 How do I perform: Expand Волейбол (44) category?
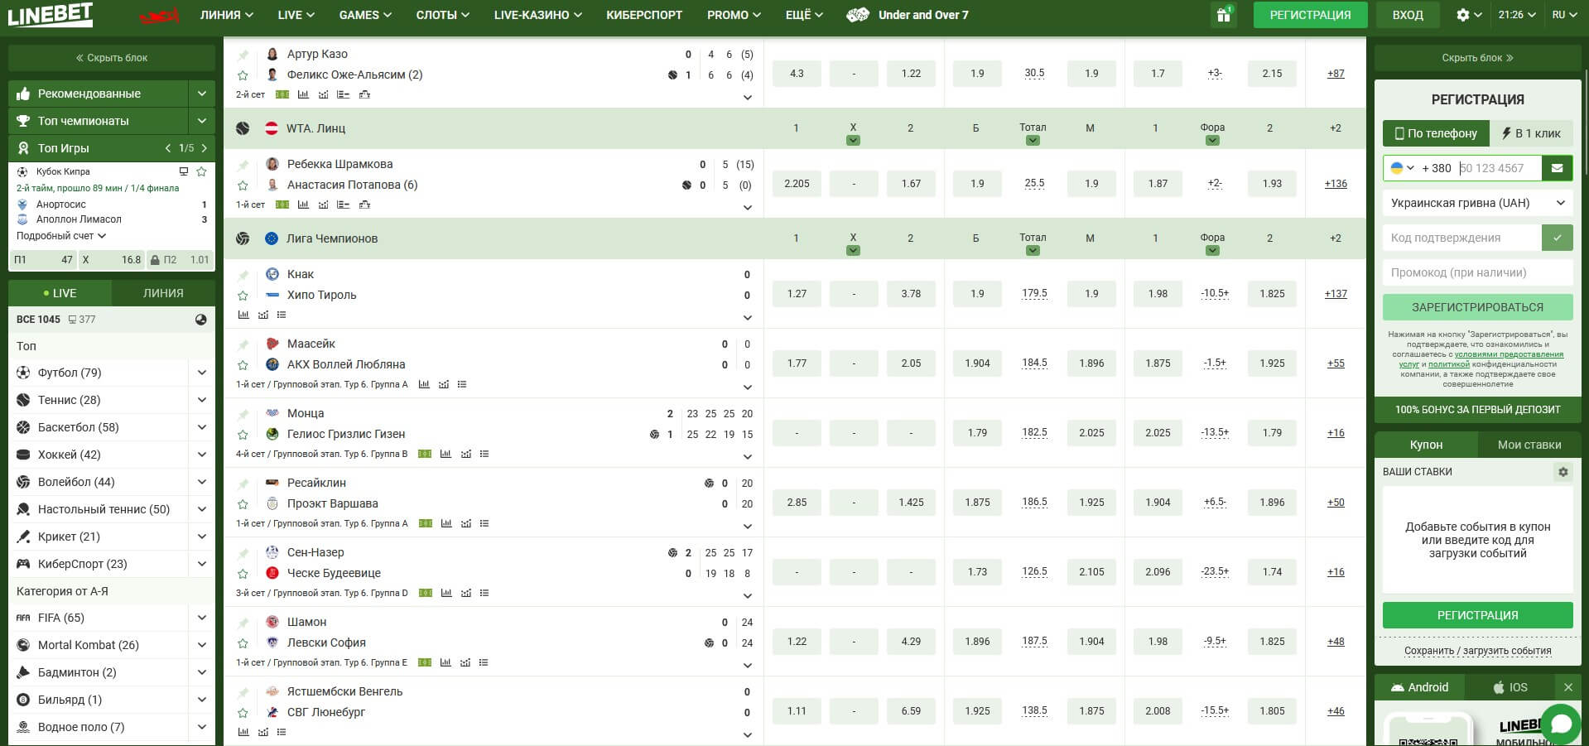(x=201, y=482)
